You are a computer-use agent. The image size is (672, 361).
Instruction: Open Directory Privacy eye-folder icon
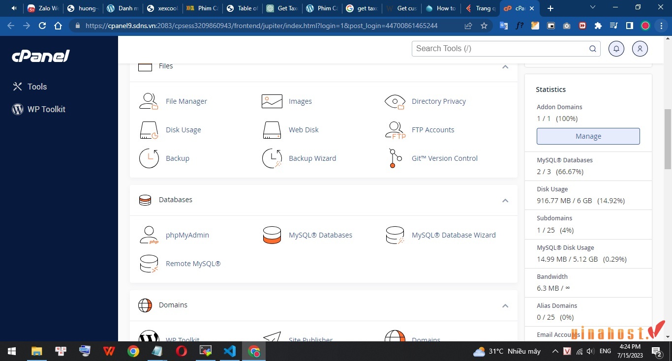click(x=395, y=101)
